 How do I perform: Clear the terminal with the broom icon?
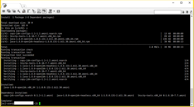click(x=34, y=11)
